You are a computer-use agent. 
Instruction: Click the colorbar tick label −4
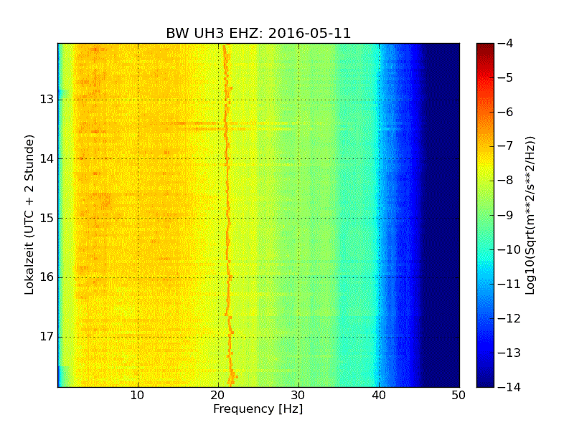[x=505, y=44]
